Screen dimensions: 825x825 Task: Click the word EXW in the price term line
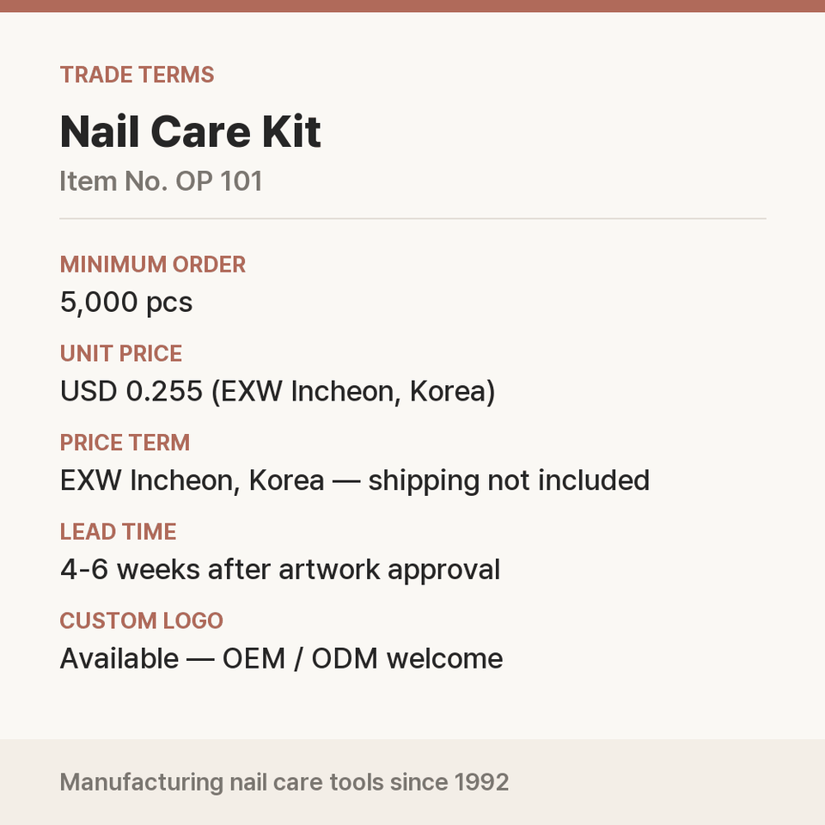[x=90, y=481]
